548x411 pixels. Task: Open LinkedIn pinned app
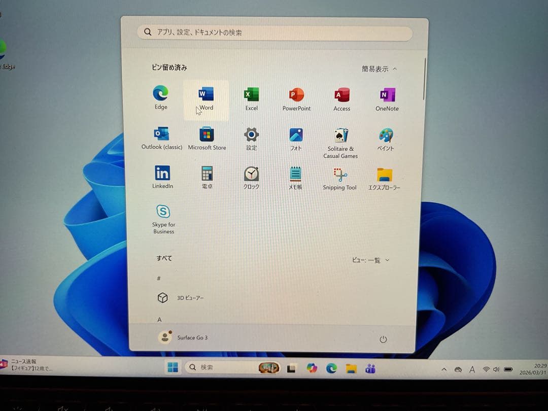pyautogui.click(x=162, y=177)
